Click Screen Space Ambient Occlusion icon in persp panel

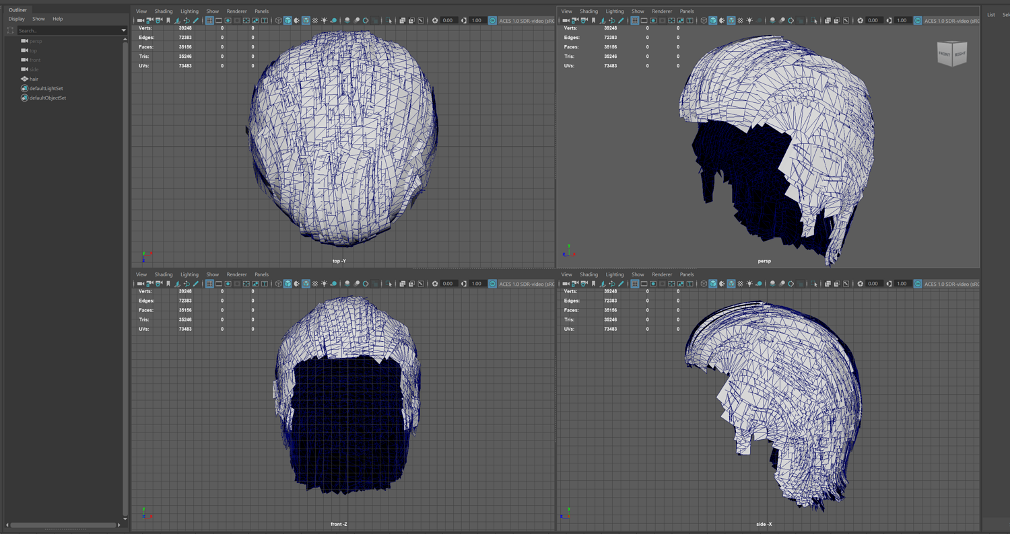[x=772, y=21]
